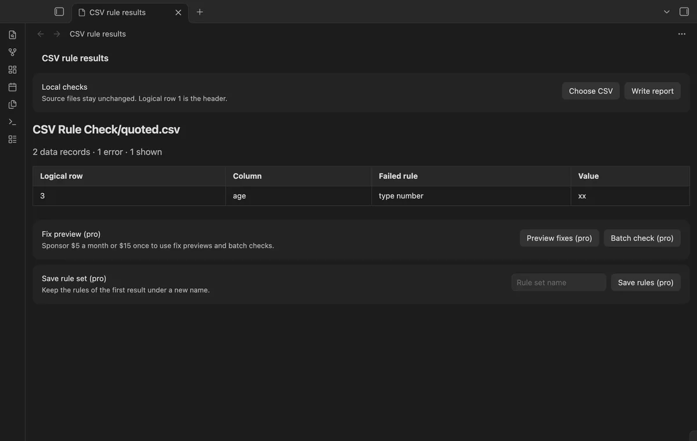Click Batch check (pro) button

point(642,238)
